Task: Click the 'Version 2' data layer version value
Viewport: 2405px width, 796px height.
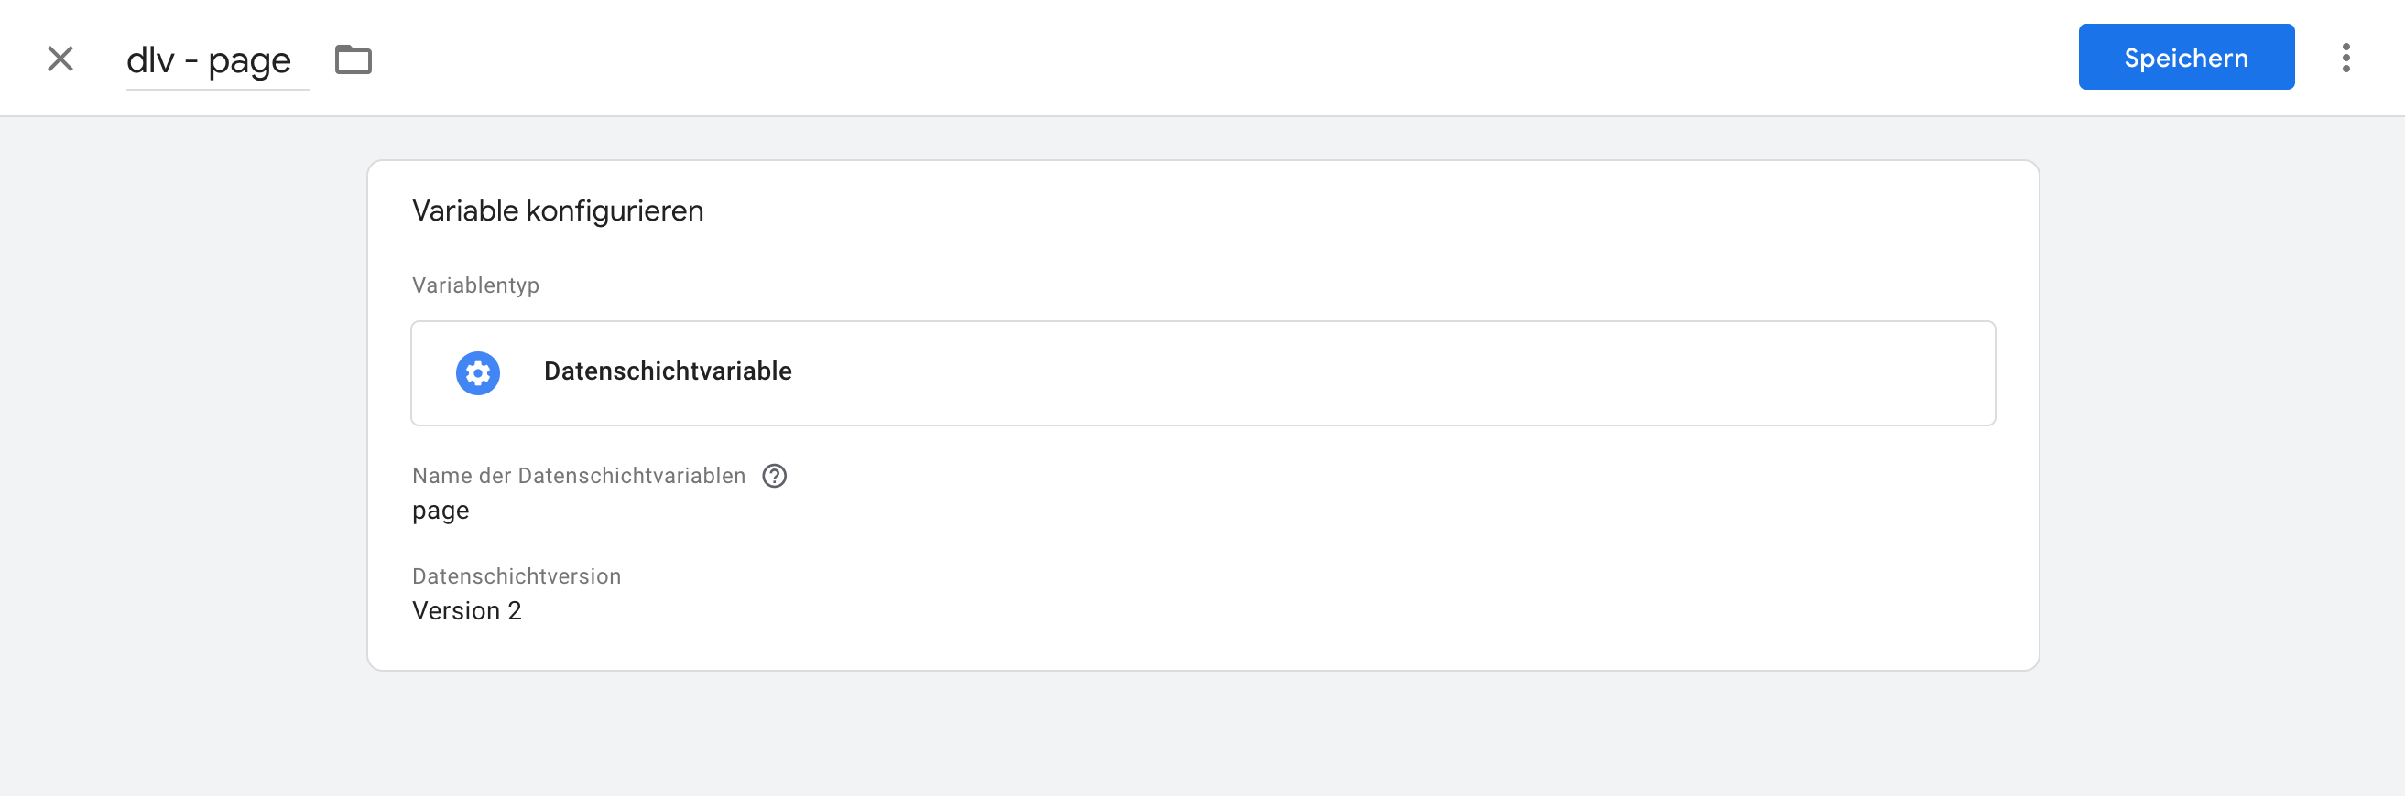Action: [x=467, y=610]
